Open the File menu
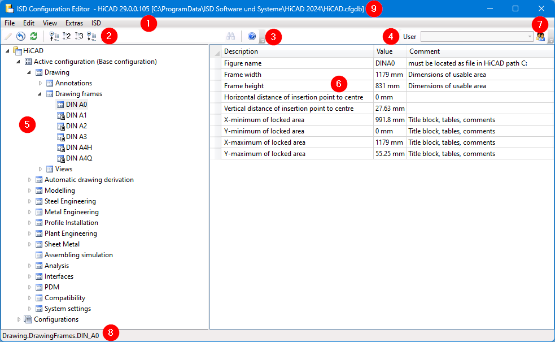Screen dimensions: 555x342 [x=10, y=23]
